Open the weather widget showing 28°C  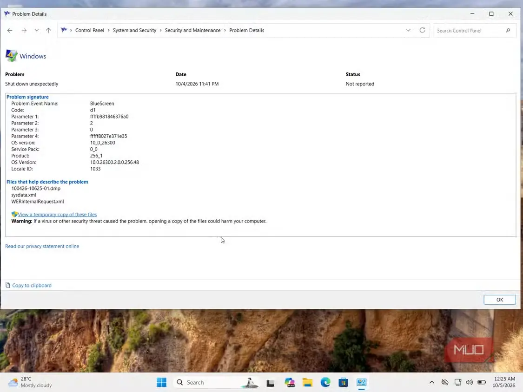[x=30, y=382]
